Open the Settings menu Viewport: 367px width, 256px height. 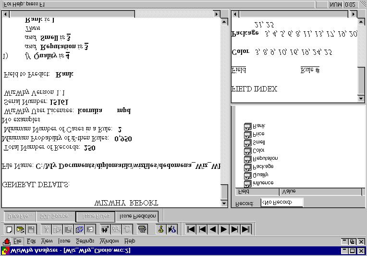(85, 241)
